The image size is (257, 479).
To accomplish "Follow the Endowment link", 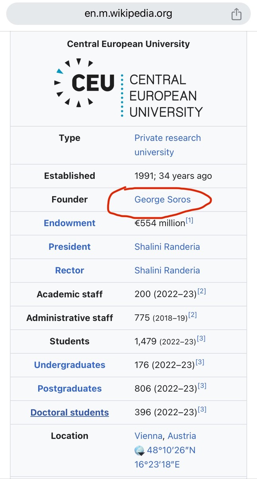I will point(70,223).
